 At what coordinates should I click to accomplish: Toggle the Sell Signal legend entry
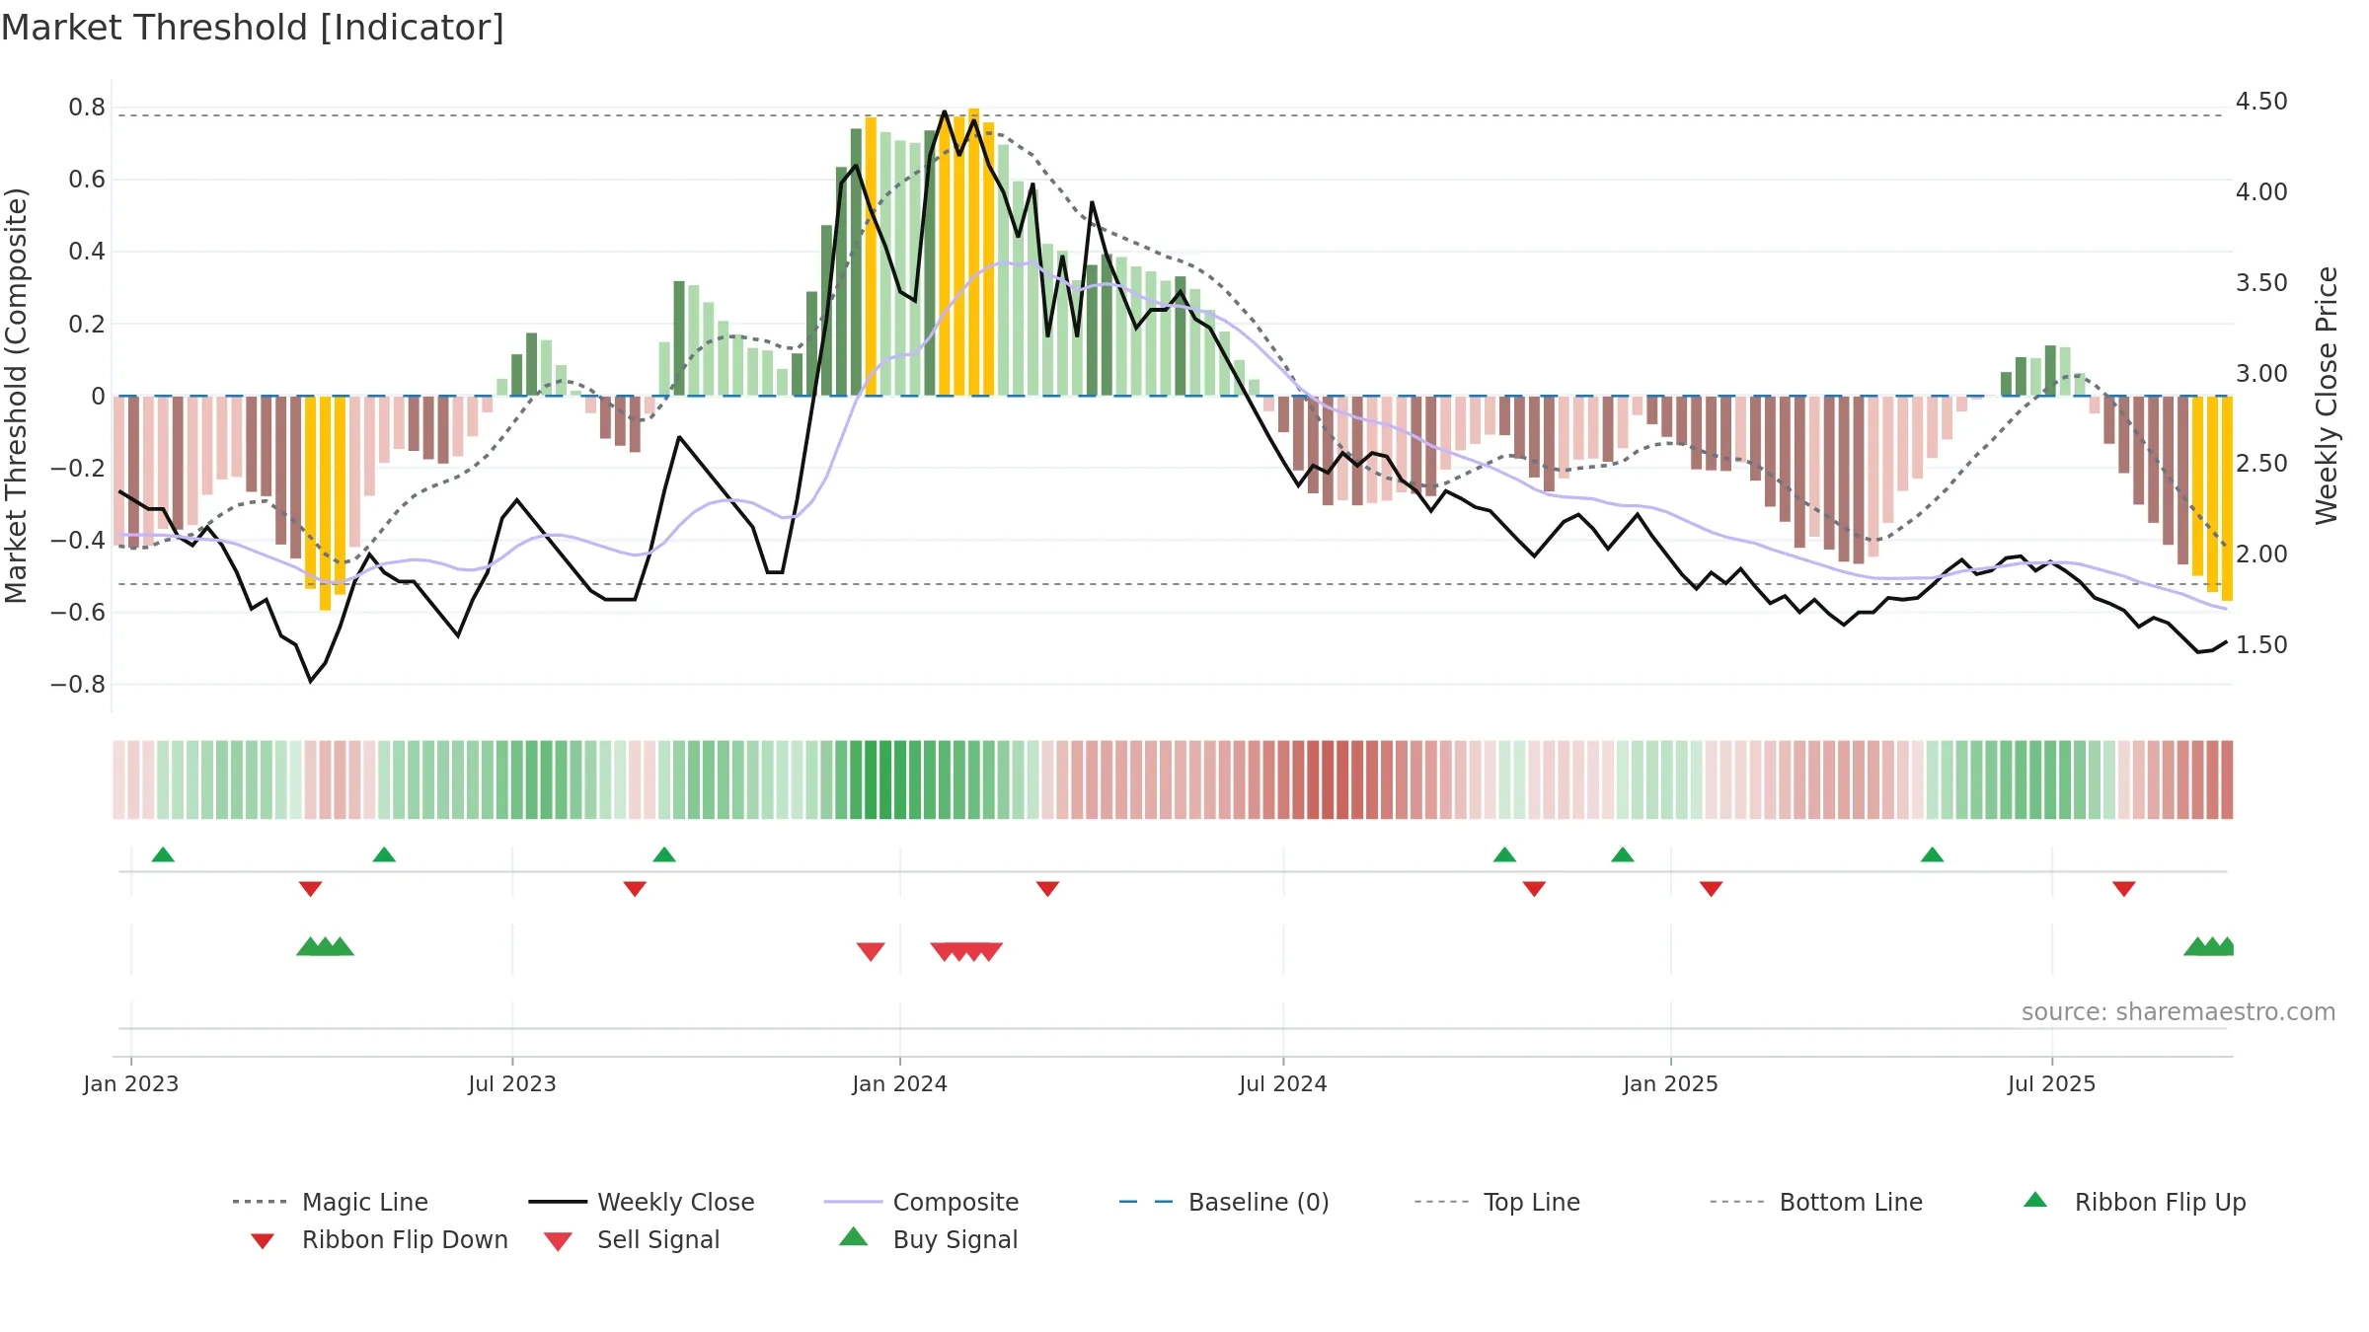(632, 1240)
